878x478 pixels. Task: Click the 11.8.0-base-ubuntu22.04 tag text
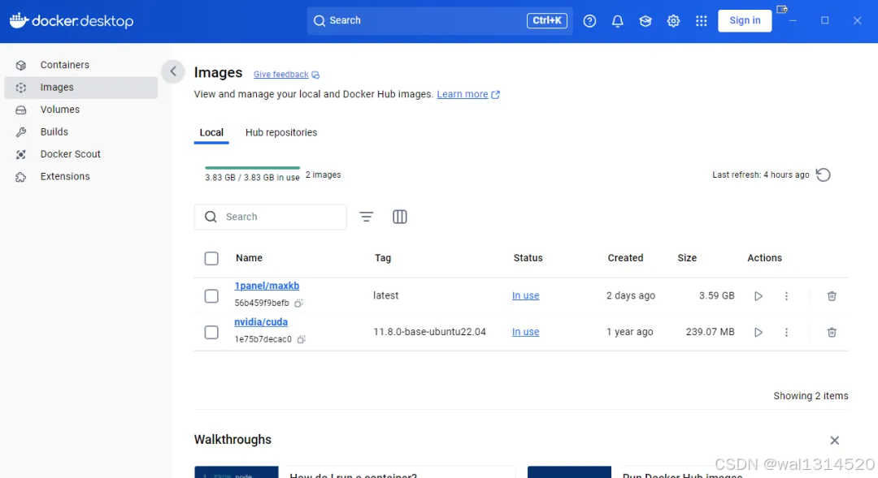click(429, 332)
